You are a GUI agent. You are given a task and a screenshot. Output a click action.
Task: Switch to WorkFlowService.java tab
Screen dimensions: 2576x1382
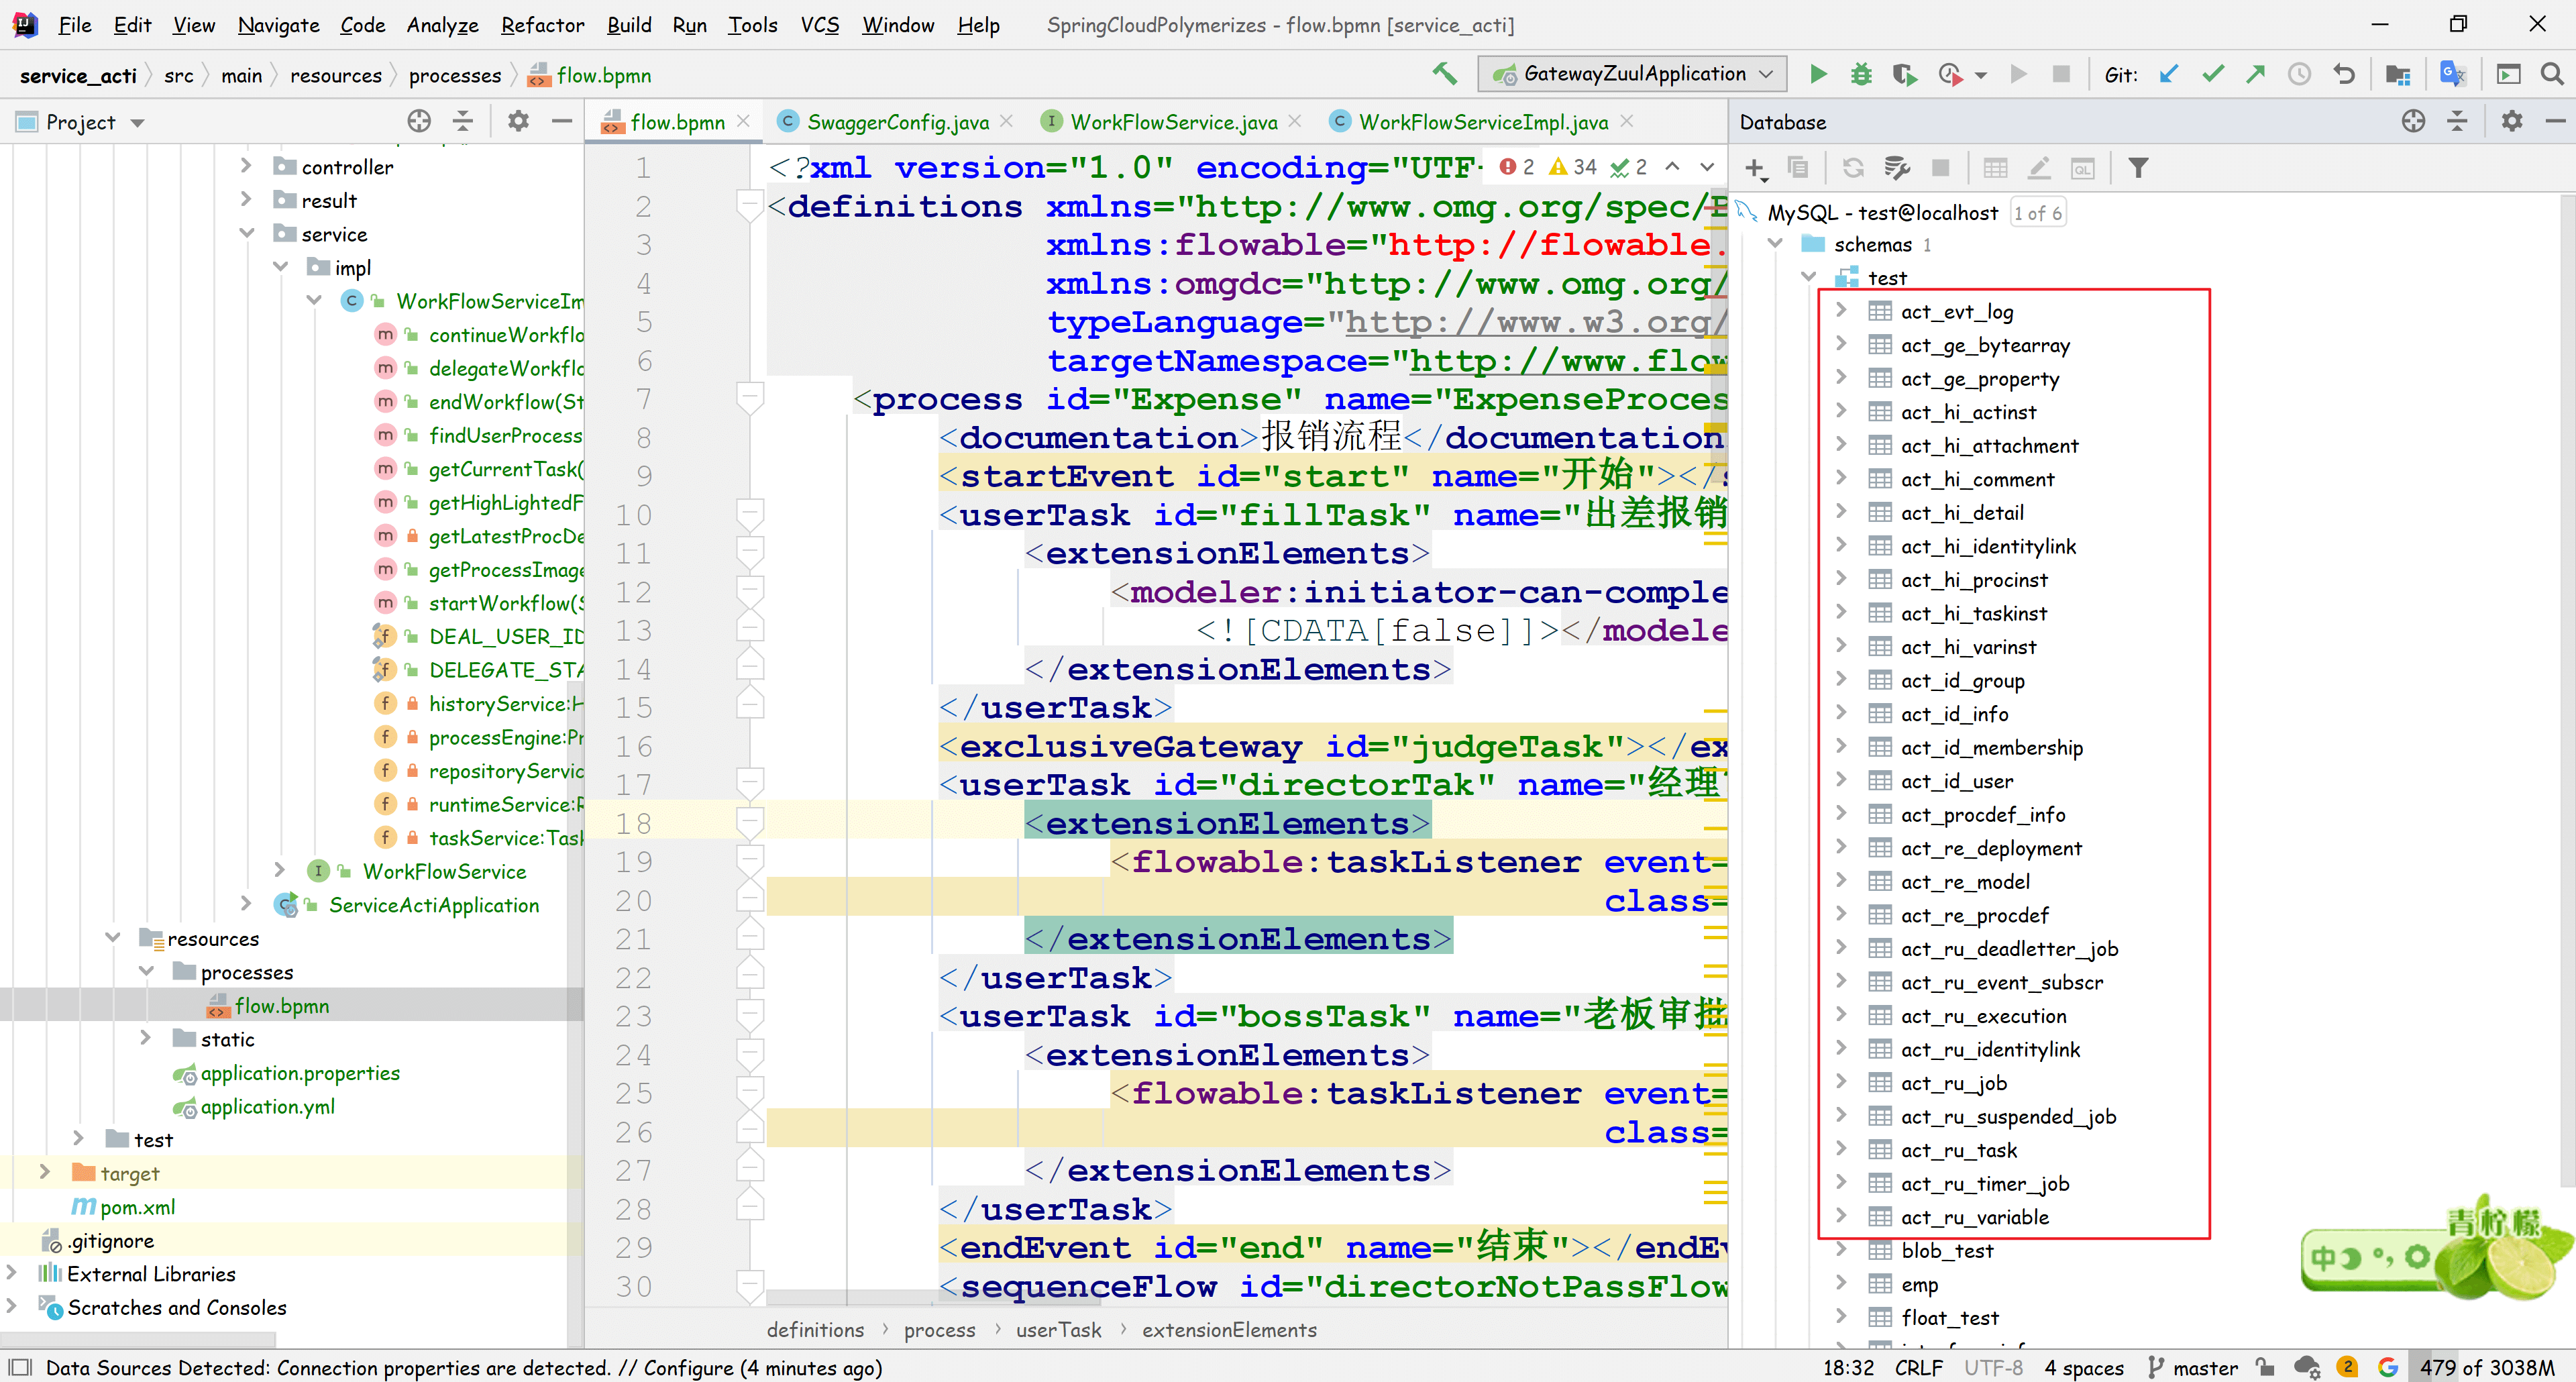pos(1173,122)
